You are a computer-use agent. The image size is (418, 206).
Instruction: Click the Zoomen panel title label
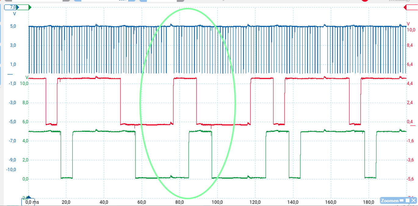coord(390,201)
